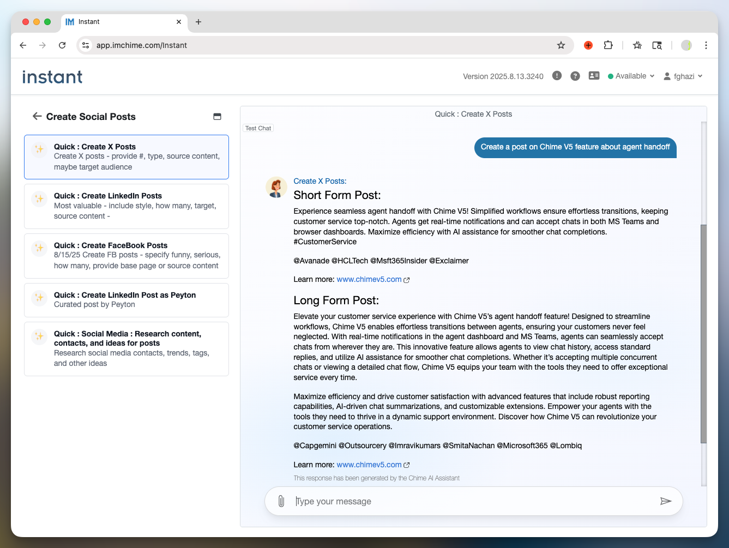Open the help question mark icon
The image size is (729, 548).
click(575, 76)
